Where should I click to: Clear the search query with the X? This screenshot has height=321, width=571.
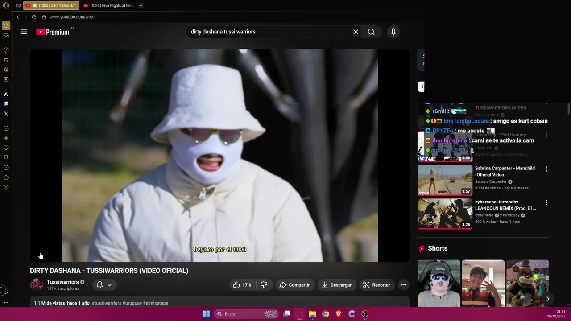pos(356,32)
